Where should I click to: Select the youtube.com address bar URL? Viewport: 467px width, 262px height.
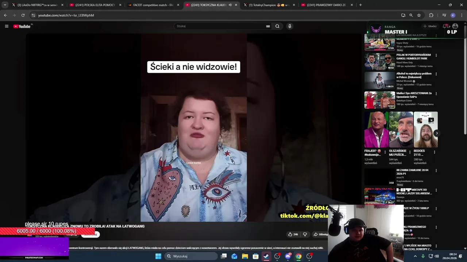(66, 15)
